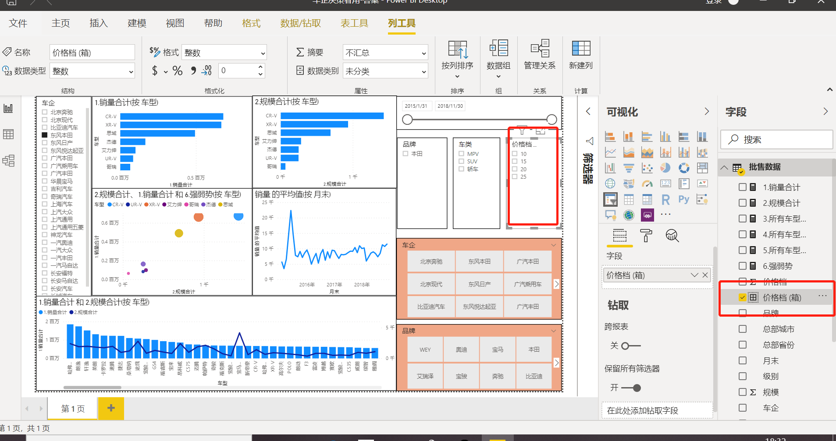Open the 格式 dropdown showing 整数
Screen dimensions: 836x441
coord(224,53)
